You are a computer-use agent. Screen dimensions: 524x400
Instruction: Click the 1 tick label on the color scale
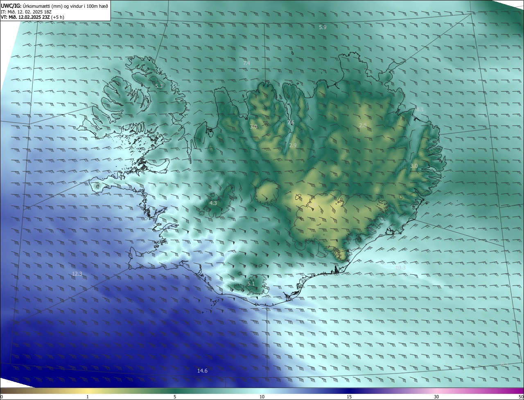88,397
